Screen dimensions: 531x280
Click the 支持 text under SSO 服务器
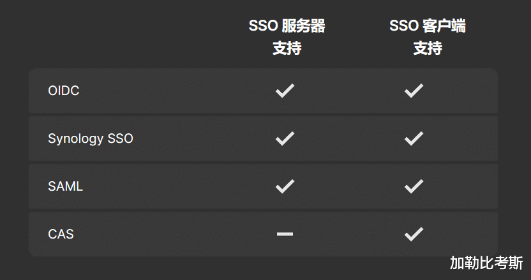point(287,48)
